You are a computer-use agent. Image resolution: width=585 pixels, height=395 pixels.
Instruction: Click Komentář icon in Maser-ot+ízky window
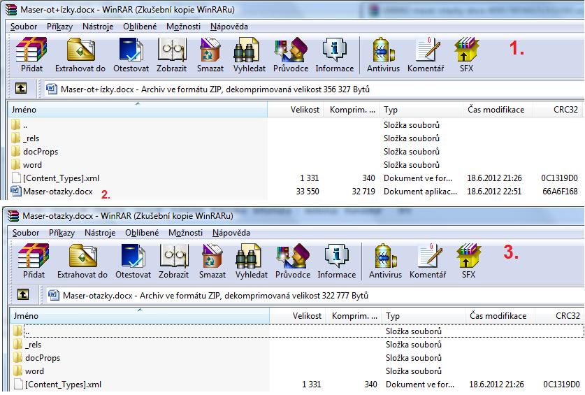(426, 55)
